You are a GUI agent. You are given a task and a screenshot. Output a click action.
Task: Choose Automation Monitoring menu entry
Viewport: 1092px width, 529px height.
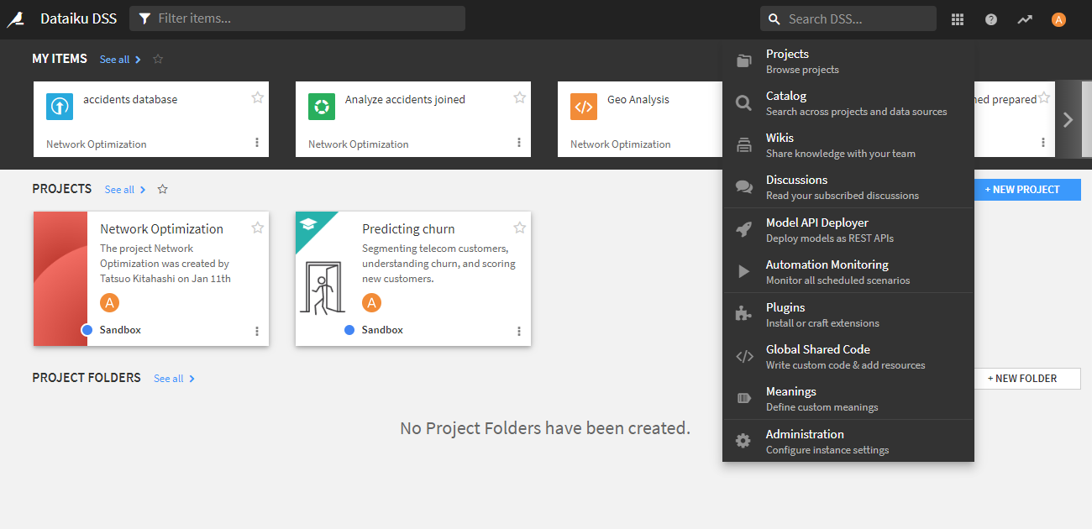[848, 272]
